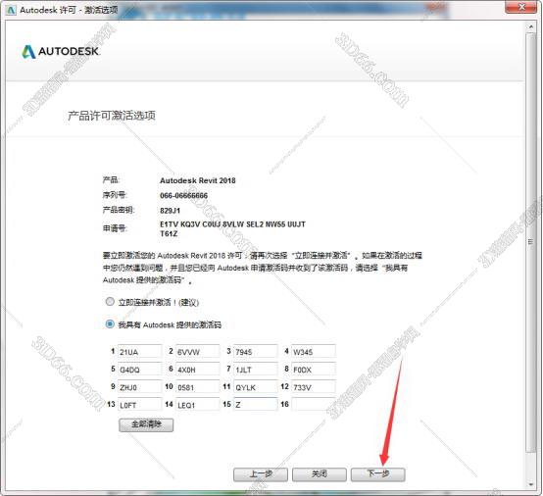Screen dimensions: 543x496
Task: Click activation code field 11 containing QYLK
Action: click(255, 387)
